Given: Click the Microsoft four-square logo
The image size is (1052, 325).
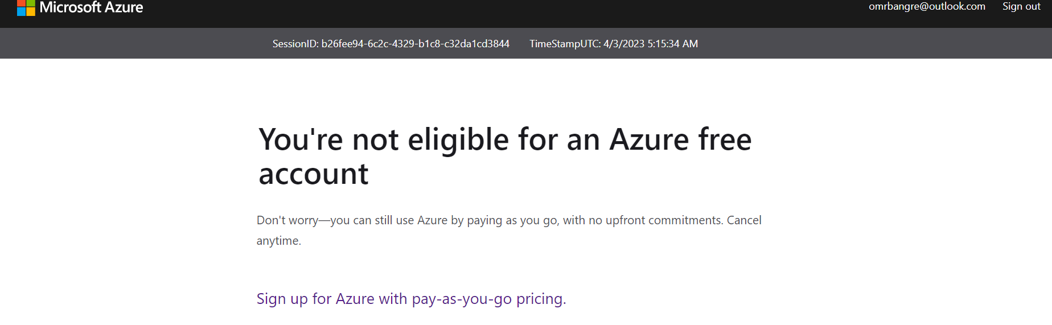Looking at the screenshot, I should pos(26,7).
